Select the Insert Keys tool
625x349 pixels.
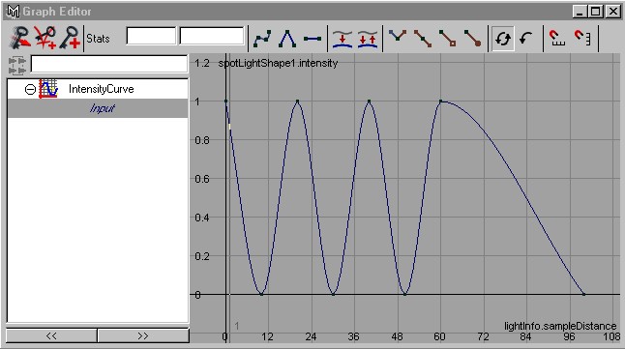[45, 38]
